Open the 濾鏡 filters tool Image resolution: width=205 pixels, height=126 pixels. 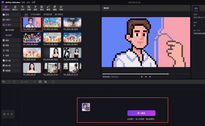point(55,8)
